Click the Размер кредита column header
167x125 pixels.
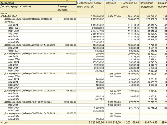pyautogui.click(x=67, y=8)
